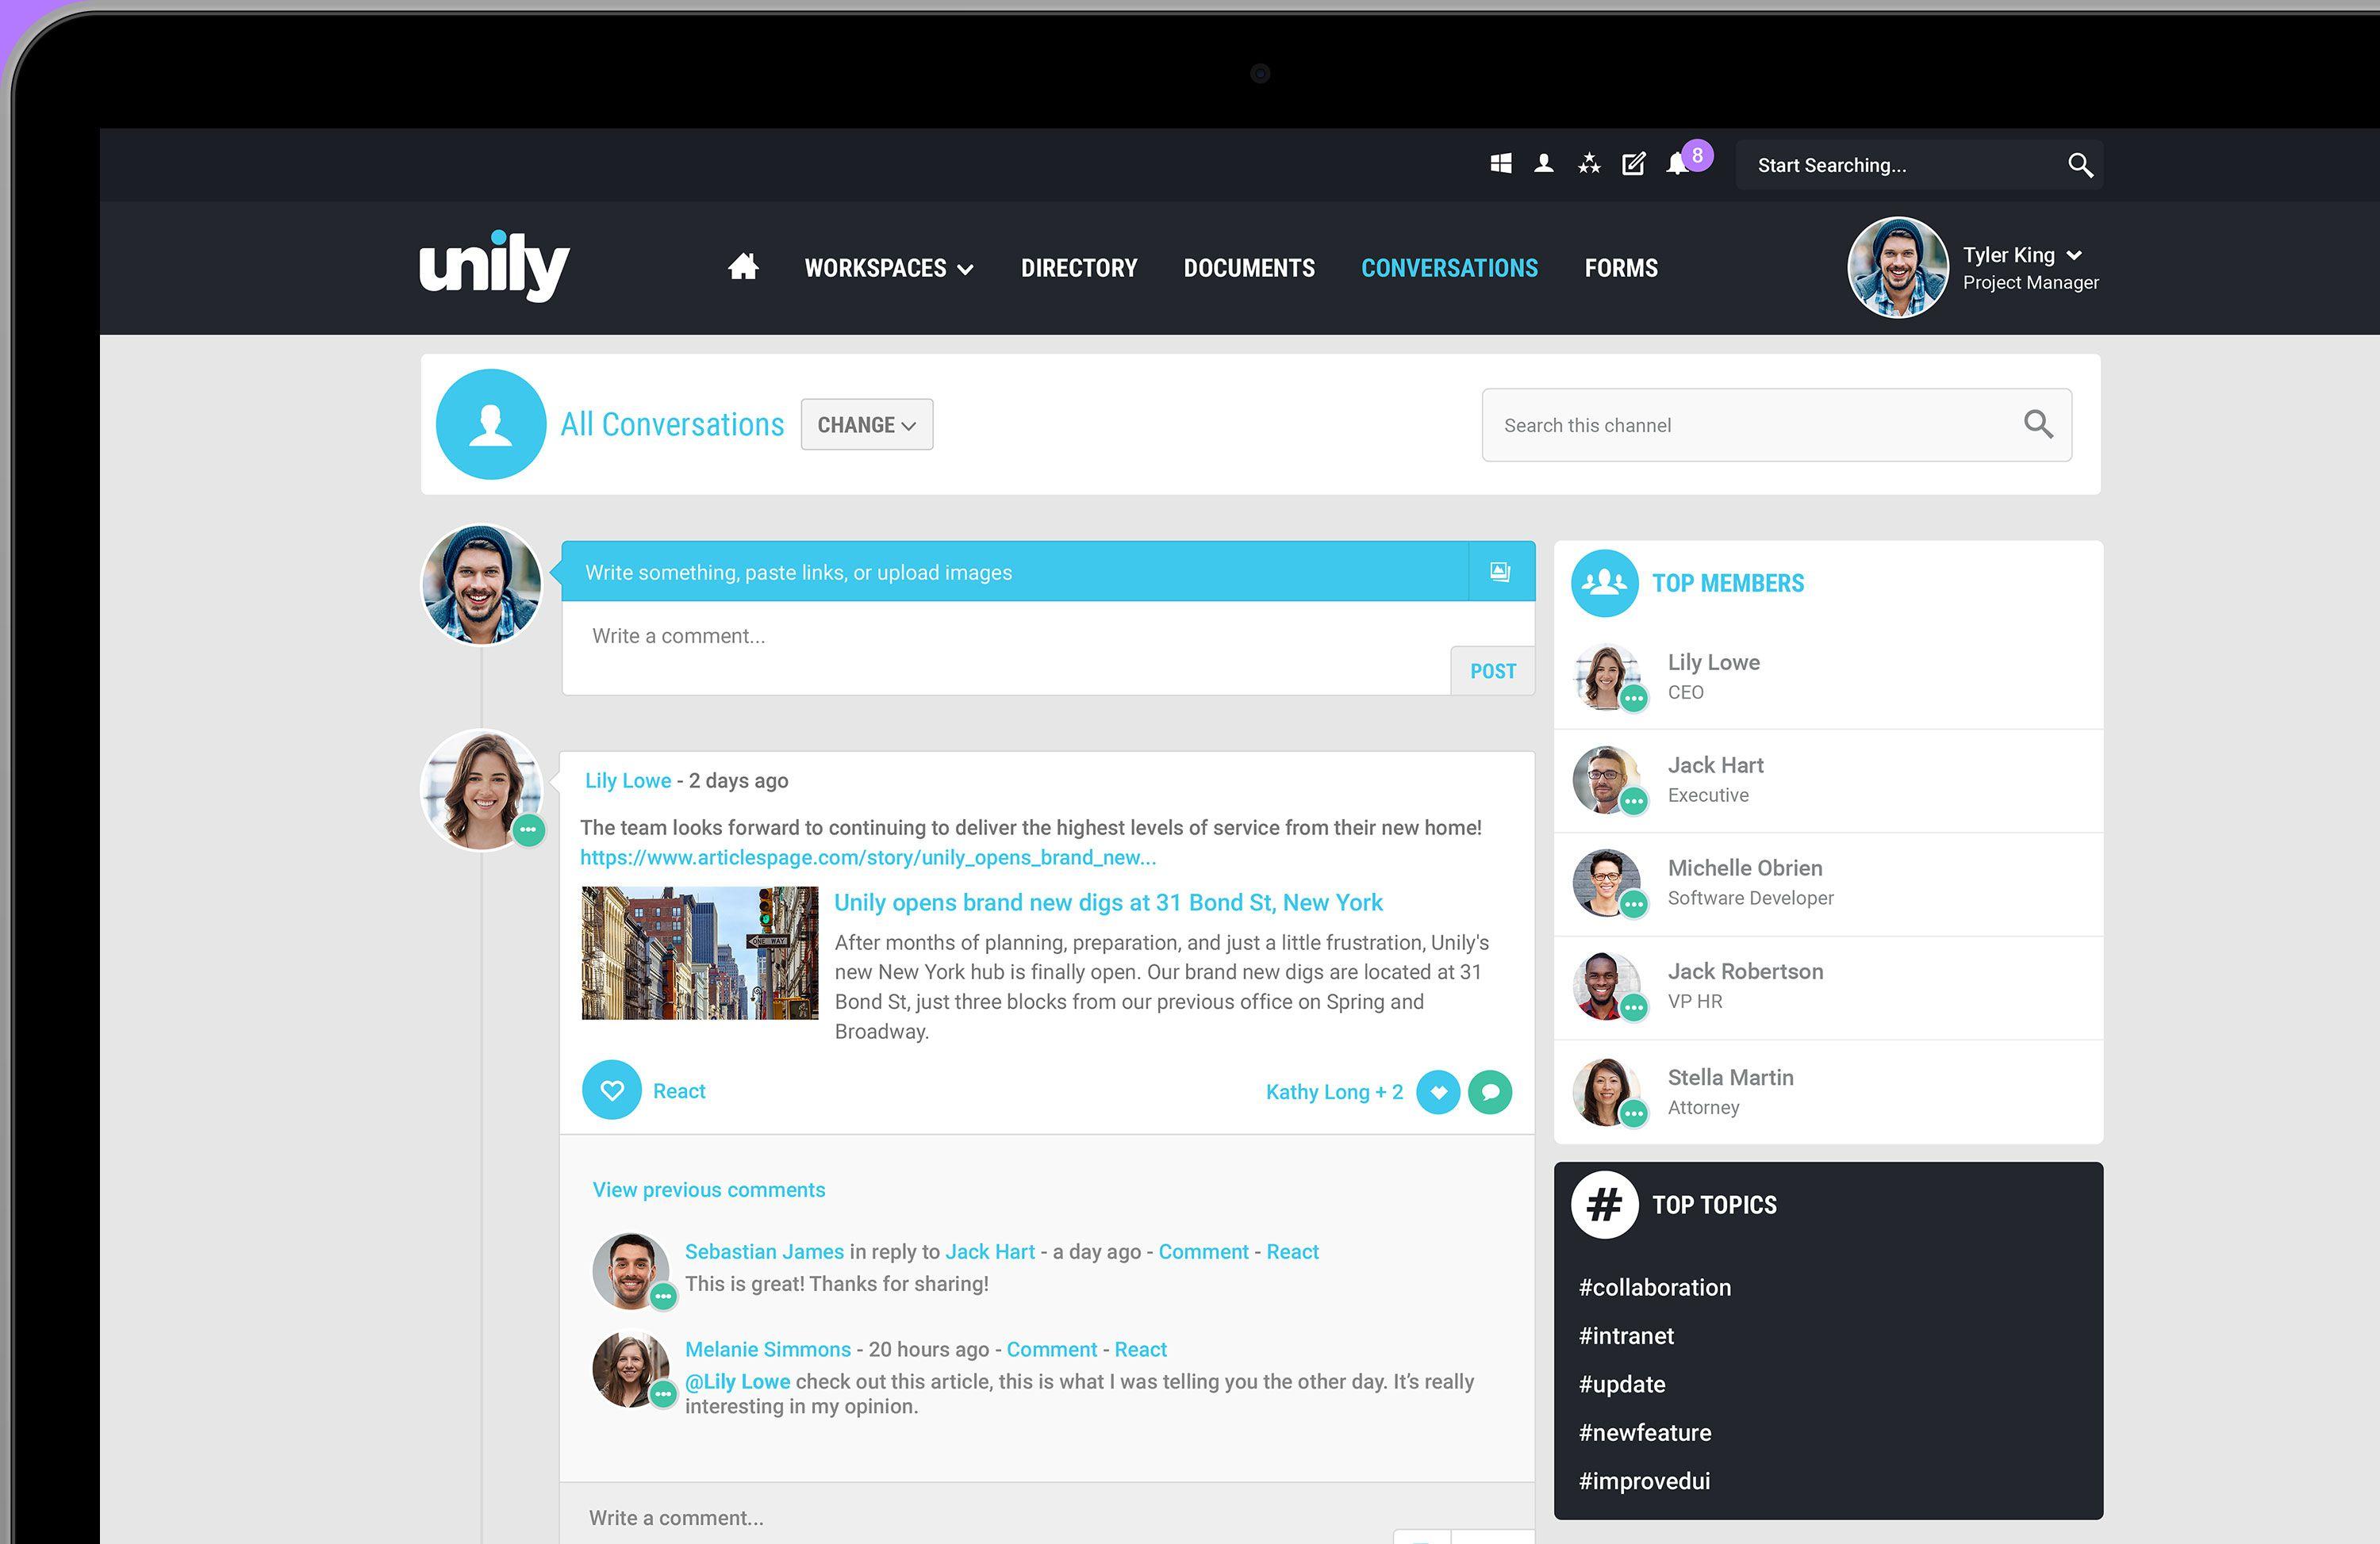The image size is (2380, 1544).
Task: Click the Top Members group icon
Action: click(1603, 581)
